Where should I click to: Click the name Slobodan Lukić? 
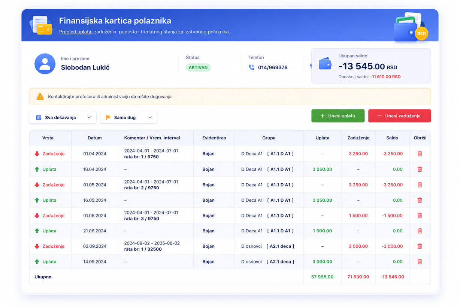point(85,68)
